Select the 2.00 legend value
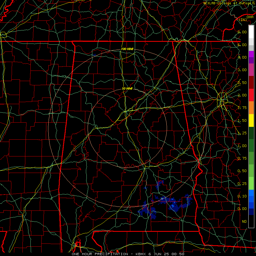 pyautogui.click(x=242, y=95)
